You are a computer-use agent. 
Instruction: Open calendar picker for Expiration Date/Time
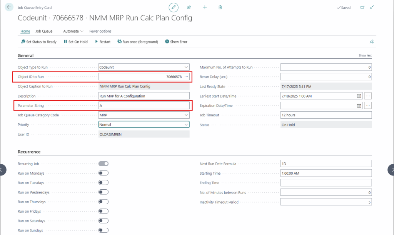click(359, 105)
